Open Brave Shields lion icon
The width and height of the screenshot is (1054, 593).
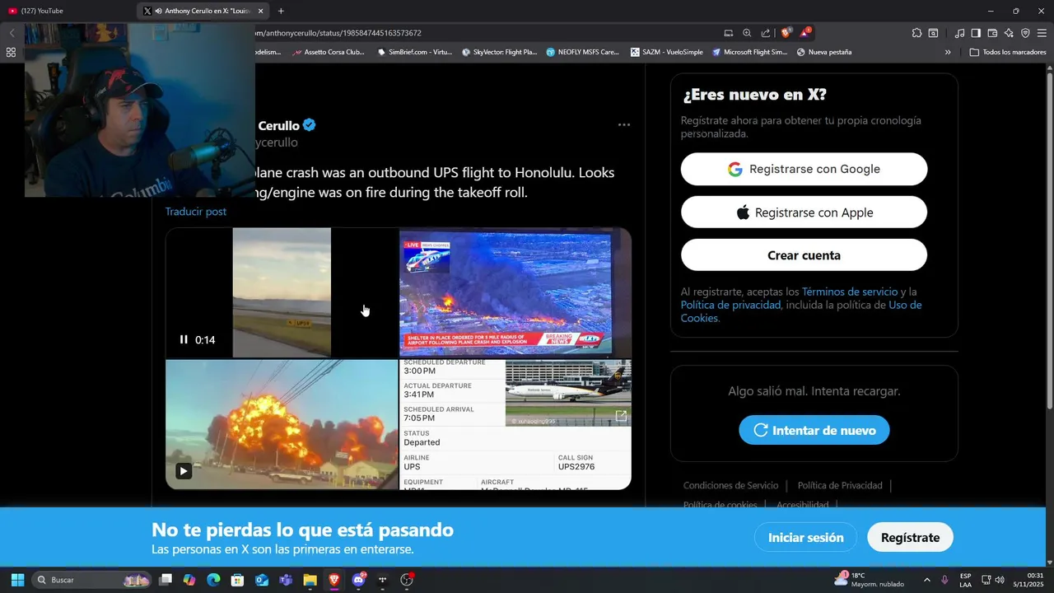pos(786,33)
